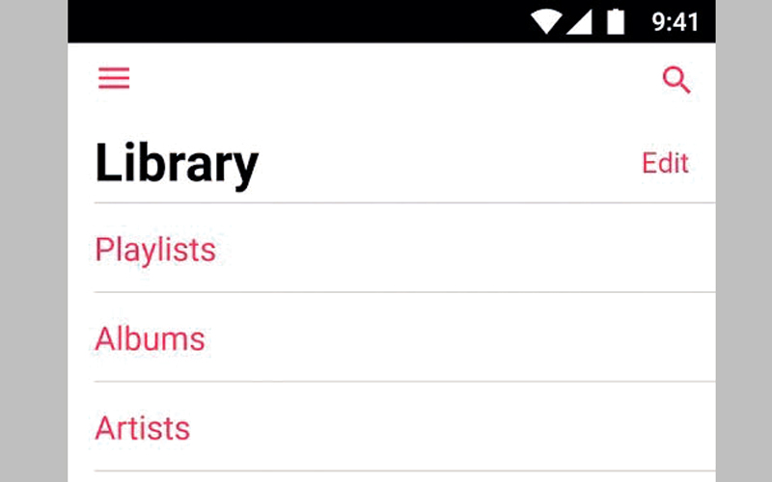Click divider between Playlists and Albums
Screen dimensions: 772x482
tap(404, 292)
